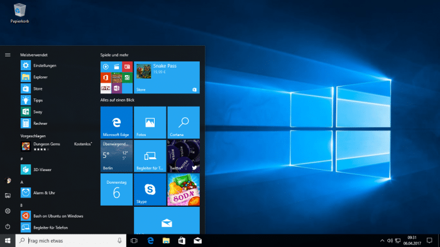
Task: Open power options in Start sidebar
Action: [x=8, y=226]
